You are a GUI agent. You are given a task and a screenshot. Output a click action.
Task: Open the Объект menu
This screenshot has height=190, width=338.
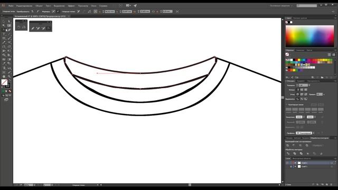tap(39, 6)
